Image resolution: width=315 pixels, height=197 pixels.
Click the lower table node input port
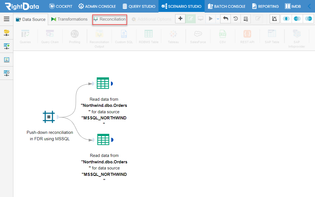(93, 140)
